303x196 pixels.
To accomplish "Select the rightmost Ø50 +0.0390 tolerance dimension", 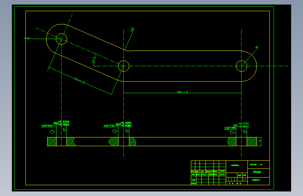I will 241,125.
